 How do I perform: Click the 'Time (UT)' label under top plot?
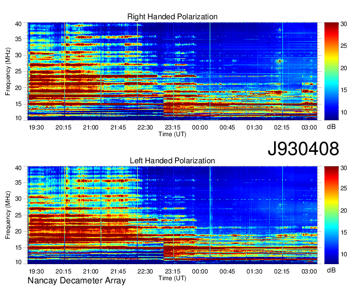(172, 134)
